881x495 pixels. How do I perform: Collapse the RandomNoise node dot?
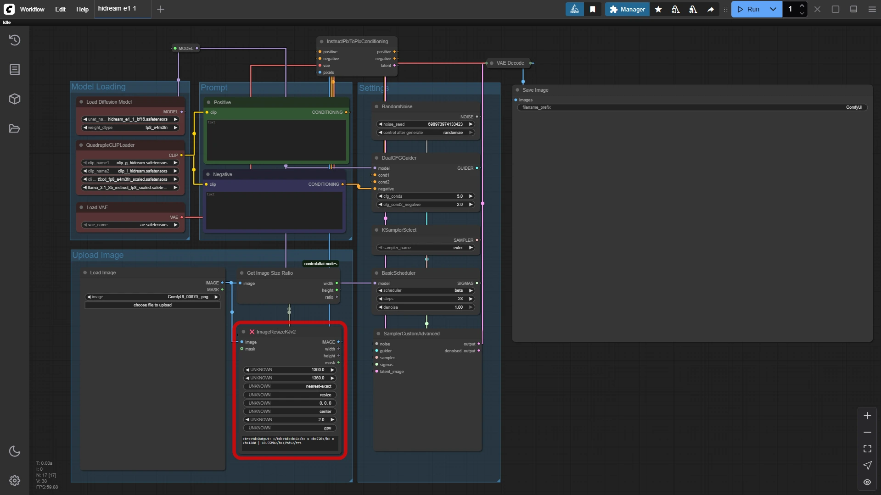pyautogui.click(x=376, y=106)
